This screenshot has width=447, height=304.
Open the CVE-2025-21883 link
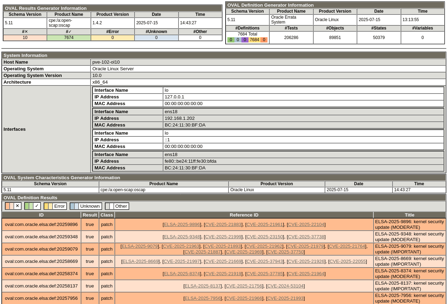[223, 225]
